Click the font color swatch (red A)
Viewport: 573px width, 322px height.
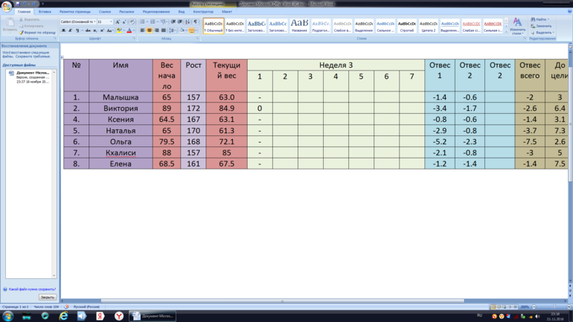(129, 30)
